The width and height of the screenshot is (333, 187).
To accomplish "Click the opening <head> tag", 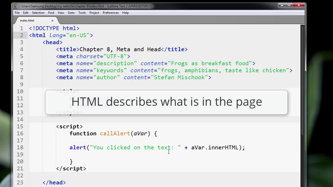I will coord(53,42).
